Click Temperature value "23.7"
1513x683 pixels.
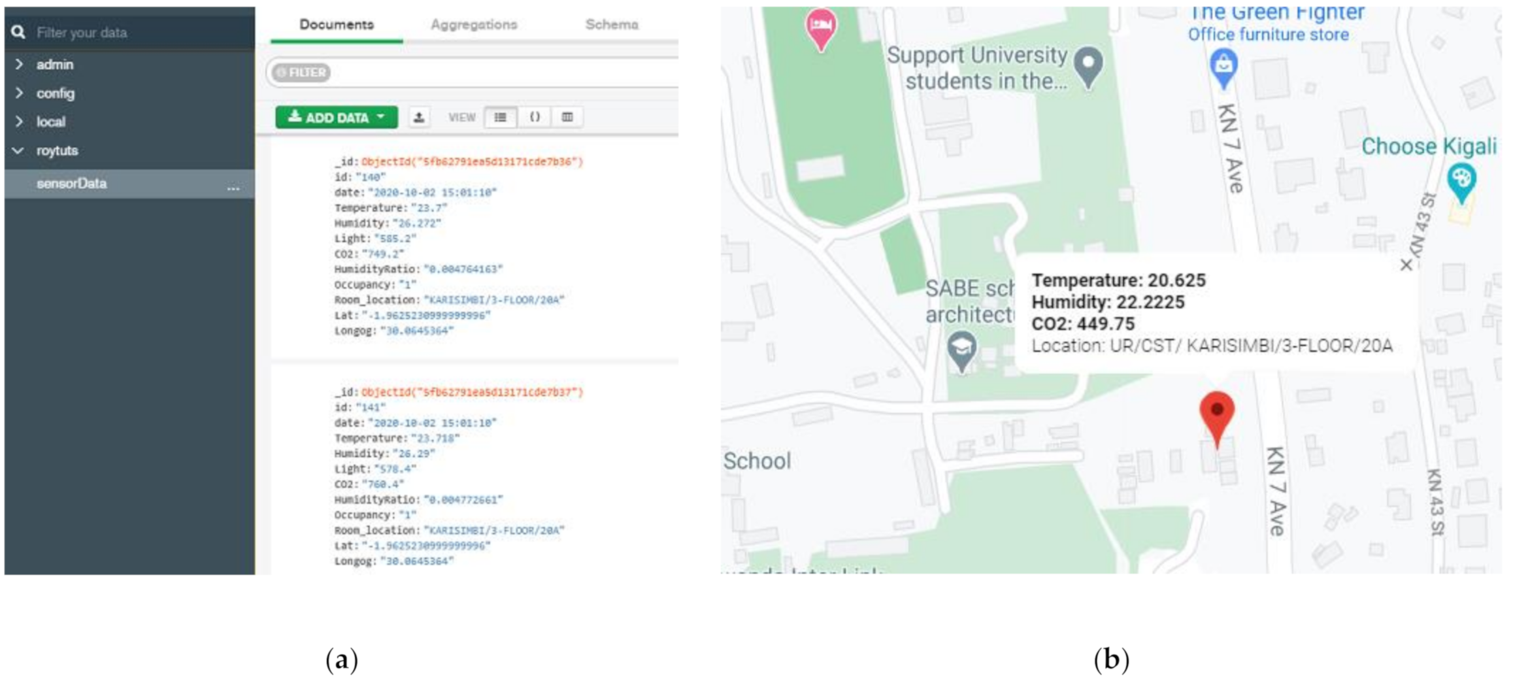click(429, 208)
